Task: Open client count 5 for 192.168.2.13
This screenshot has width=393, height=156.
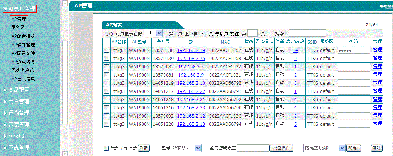Action: pyautogui.click(x=296, y=124)
